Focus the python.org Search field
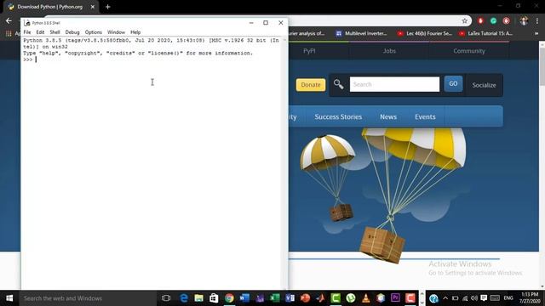The width and height of the screenshot is (545, 306). [x=394, y=84]
